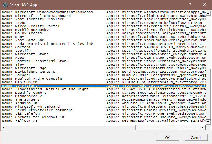
Task: Click the horizontal scrollbar thumb
Action: pos(71,127)
